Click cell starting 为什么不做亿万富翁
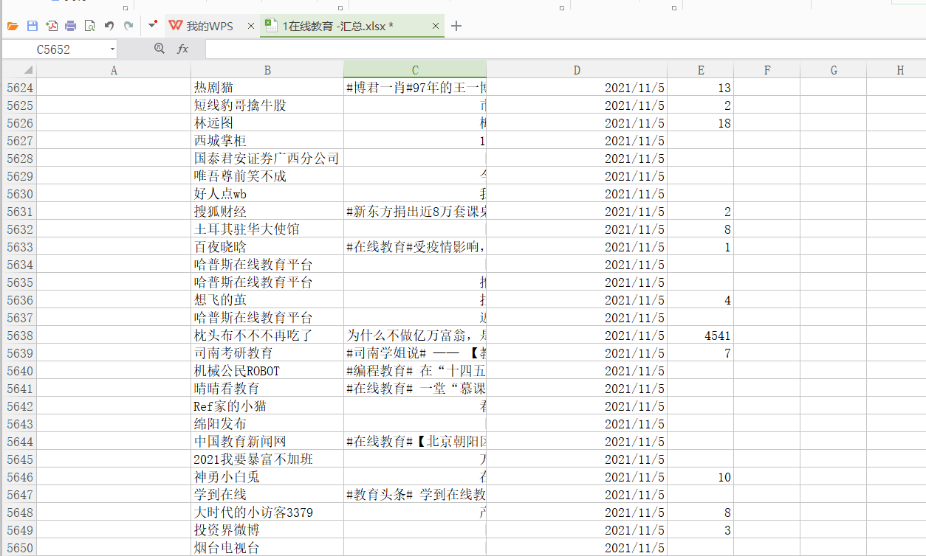The image size is (926, 556). click(x=415, y=336)
